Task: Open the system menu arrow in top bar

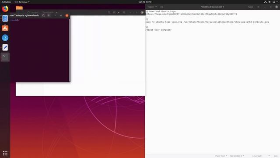Action: (x=277, y=2)
